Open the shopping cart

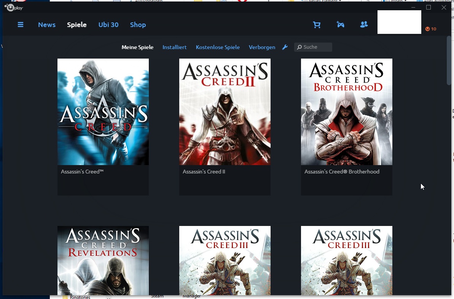(317, 25)
